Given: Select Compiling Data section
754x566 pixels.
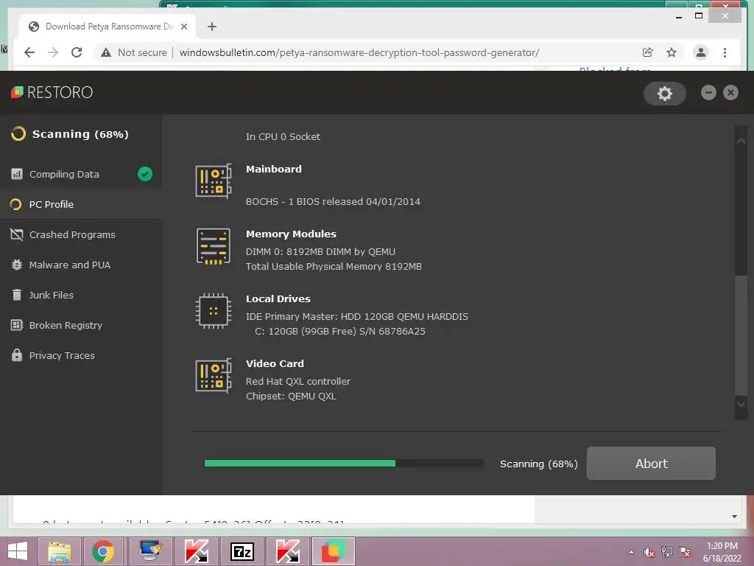Looking at the screenshot, I should (81, 174).
